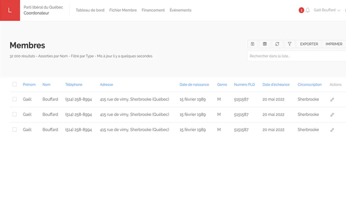Open the filter funnel icon
This screenshot has width=346, height=211.
click(x=290, y=44)
